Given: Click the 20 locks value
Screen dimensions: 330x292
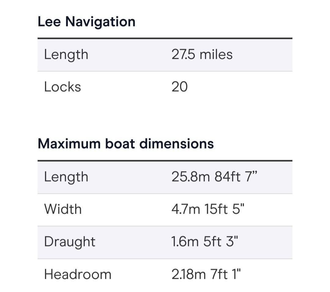Looking at the screenshot, I should [180, 87].
